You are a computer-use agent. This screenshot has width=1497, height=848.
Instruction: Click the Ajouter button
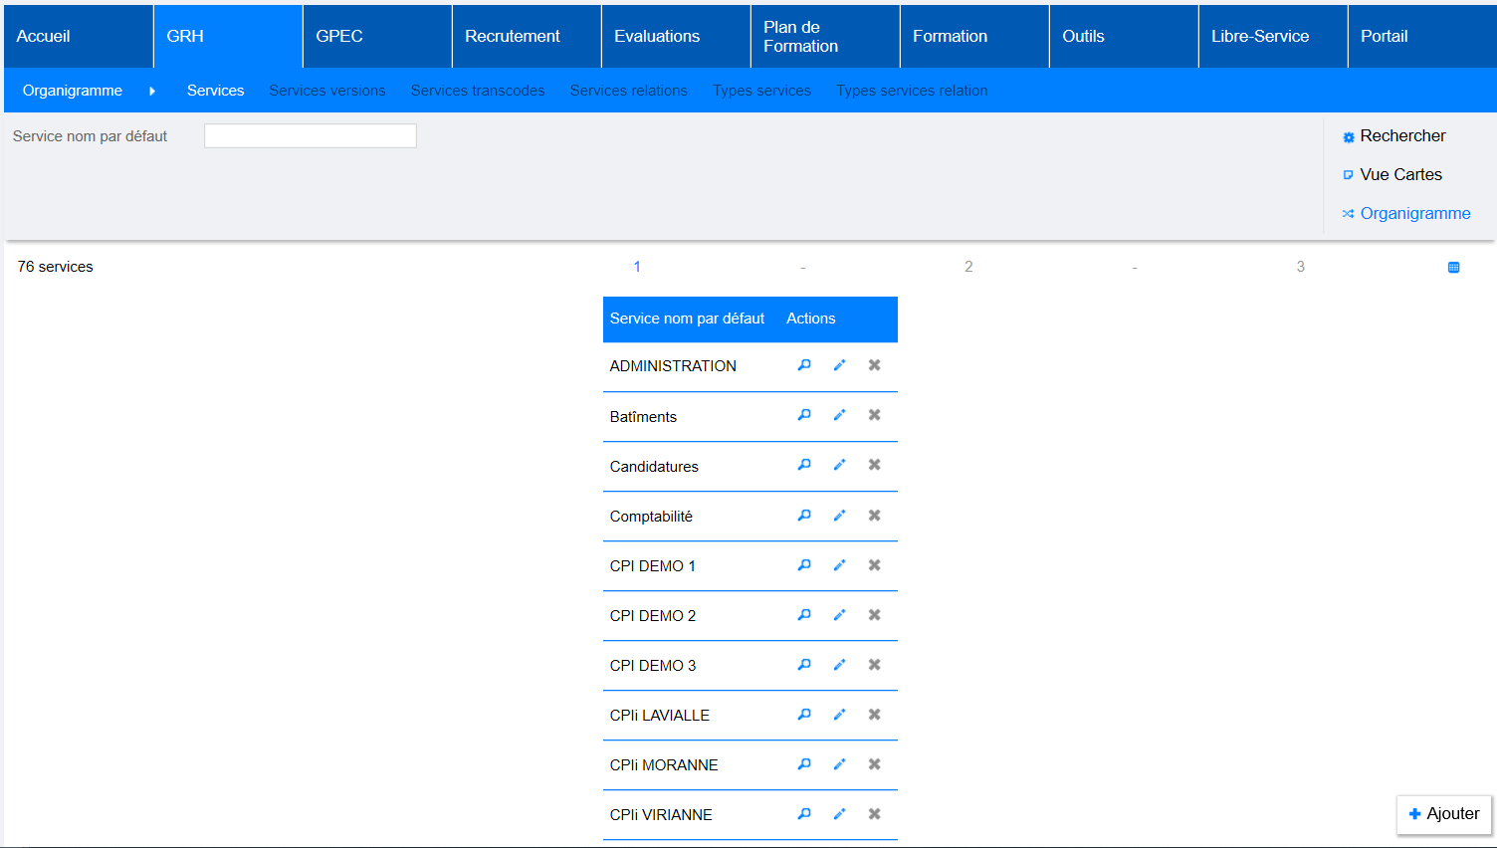(x=1443, y=814)
